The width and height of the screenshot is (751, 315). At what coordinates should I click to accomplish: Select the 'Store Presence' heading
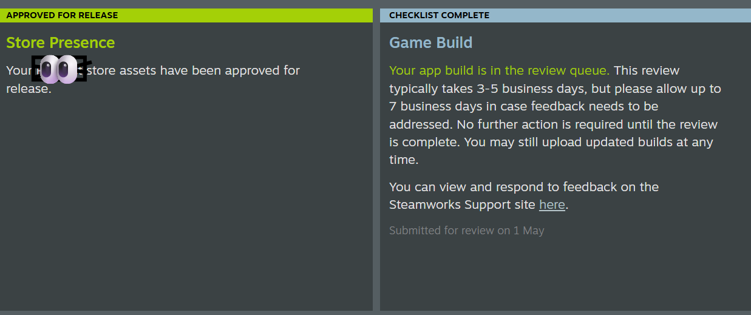click(60, 42)
